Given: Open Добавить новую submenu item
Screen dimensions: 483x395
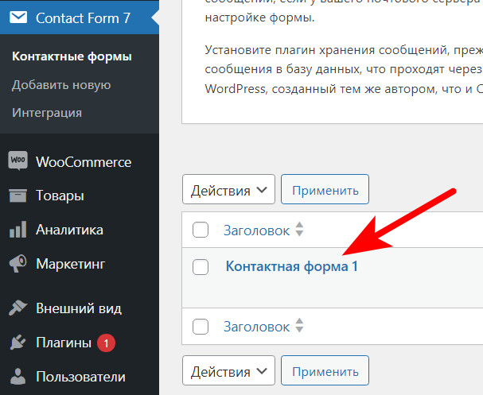Looking at the screenshot, I should point(61,84).
